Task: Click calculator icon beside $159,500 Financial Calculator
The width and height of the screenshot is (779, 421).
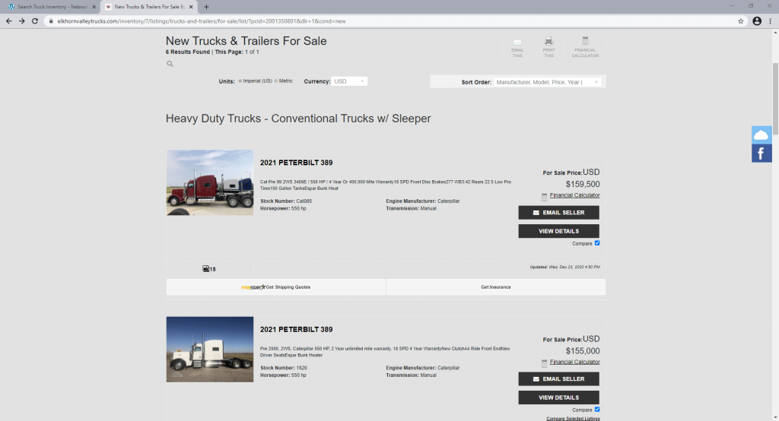Action: point(544,197)
